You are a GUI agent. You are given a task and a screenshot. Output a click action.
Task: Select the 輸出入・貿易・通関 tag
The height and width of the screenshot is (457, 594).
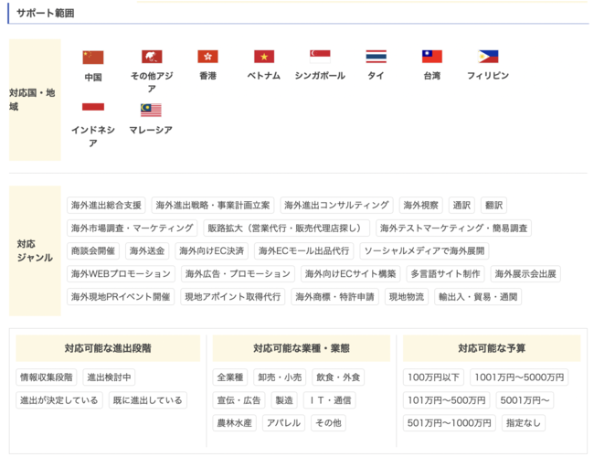point(478,296)
